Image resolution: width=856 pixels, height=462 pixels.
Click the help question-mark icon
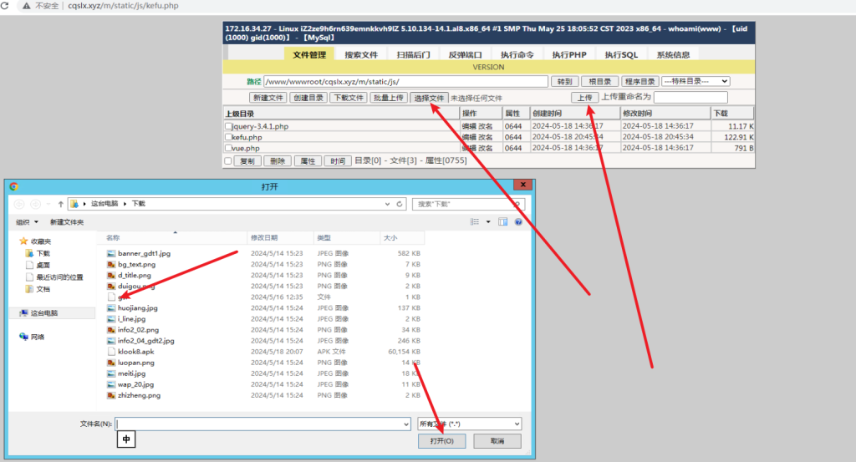(x=518, y=222)
